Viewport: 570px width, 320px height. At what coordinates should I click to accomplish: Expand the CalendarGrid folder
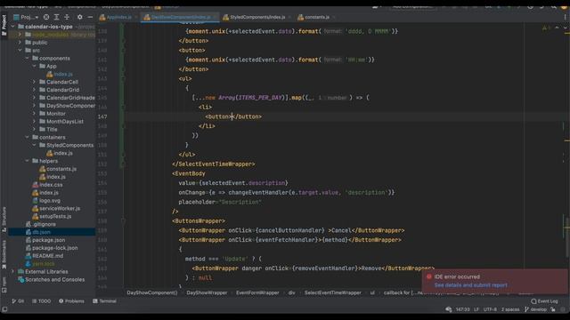click(x=35, y=90)
